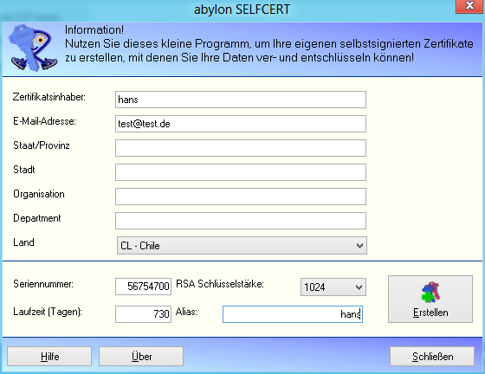Click the Laufzeit (Tagen): label
485x374 pixels.
coord(48,312)
